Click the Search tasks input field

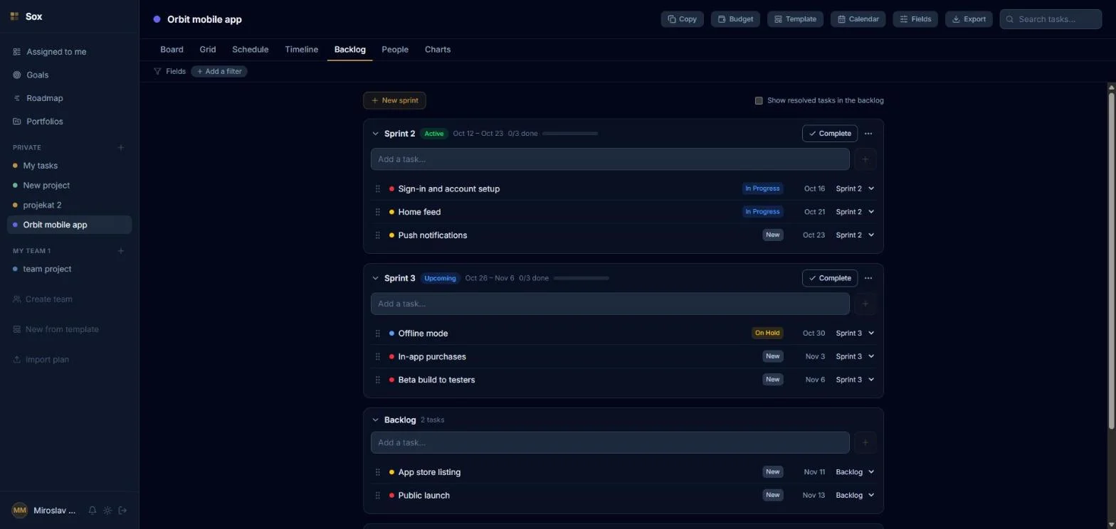coord(1051,19)
